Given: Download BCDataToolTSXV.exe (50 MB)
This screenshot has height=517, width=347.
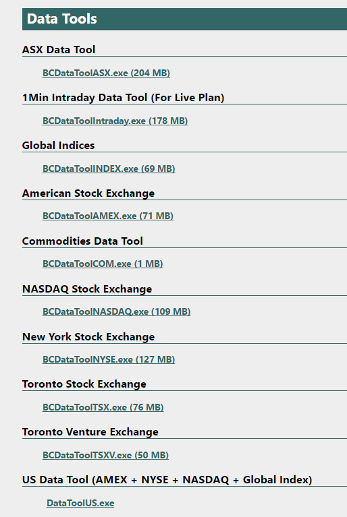Looking at the screenshot, I should coord(105,455).
